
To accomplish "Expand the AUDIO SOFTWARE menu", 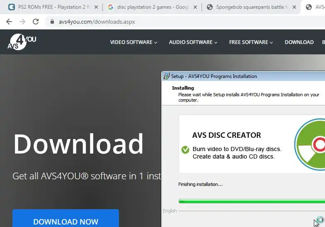I will pos(193,42).
